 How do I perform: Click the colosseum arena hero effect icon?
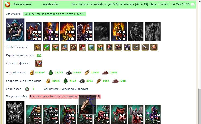[x=73, y=47]
